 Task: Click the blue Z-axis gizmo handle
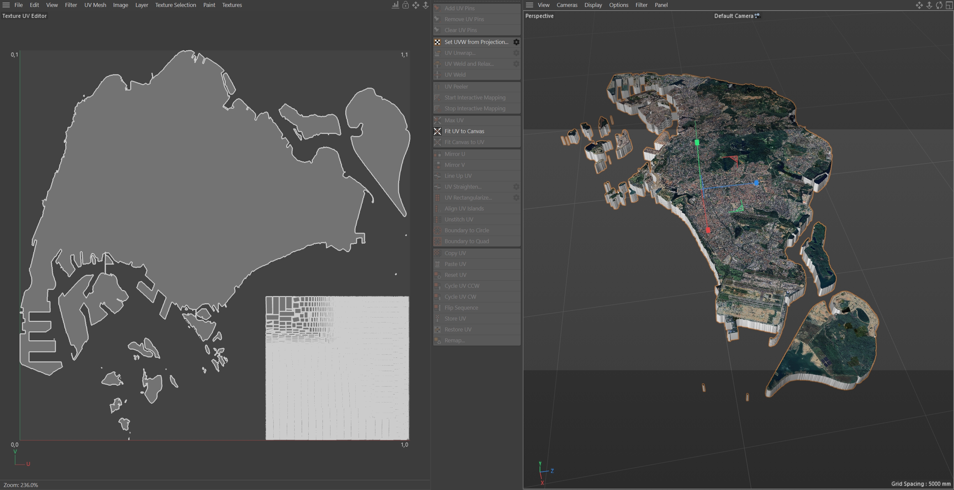point(756,183)
